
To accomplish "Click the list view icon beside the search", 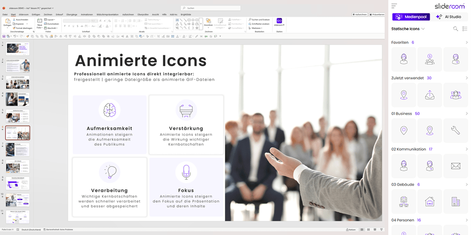I will point(465,29).
